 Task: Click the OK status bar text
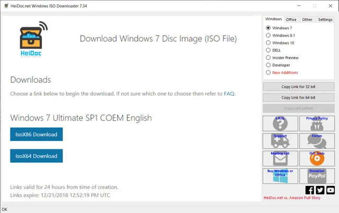pos(5,209)
